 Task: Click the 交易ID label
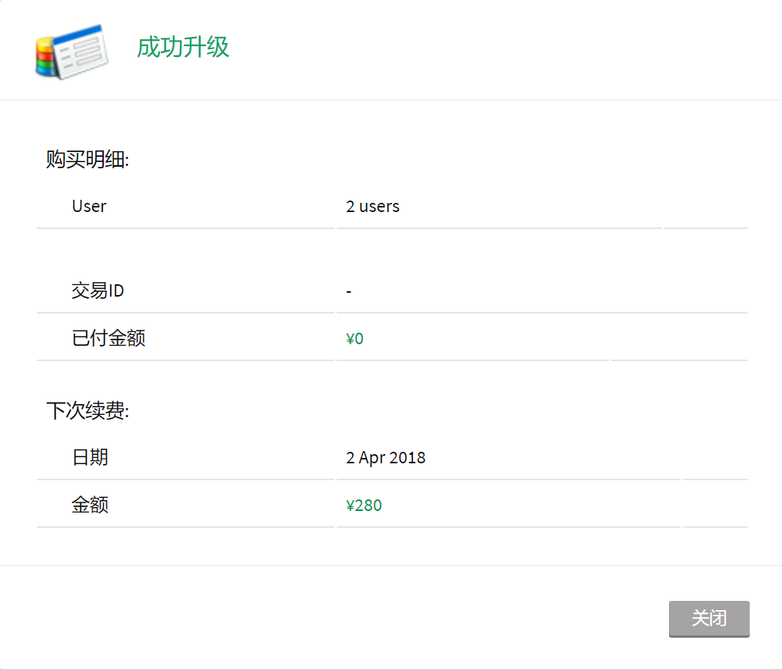pos(98,291)
